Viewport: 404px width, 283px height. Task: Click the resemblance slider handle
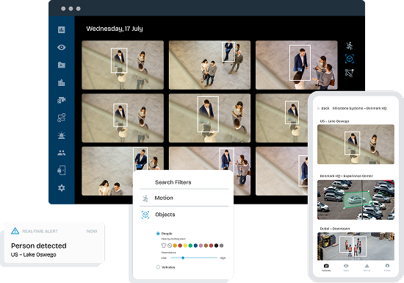pyautogui.click(x=183, y=258)
